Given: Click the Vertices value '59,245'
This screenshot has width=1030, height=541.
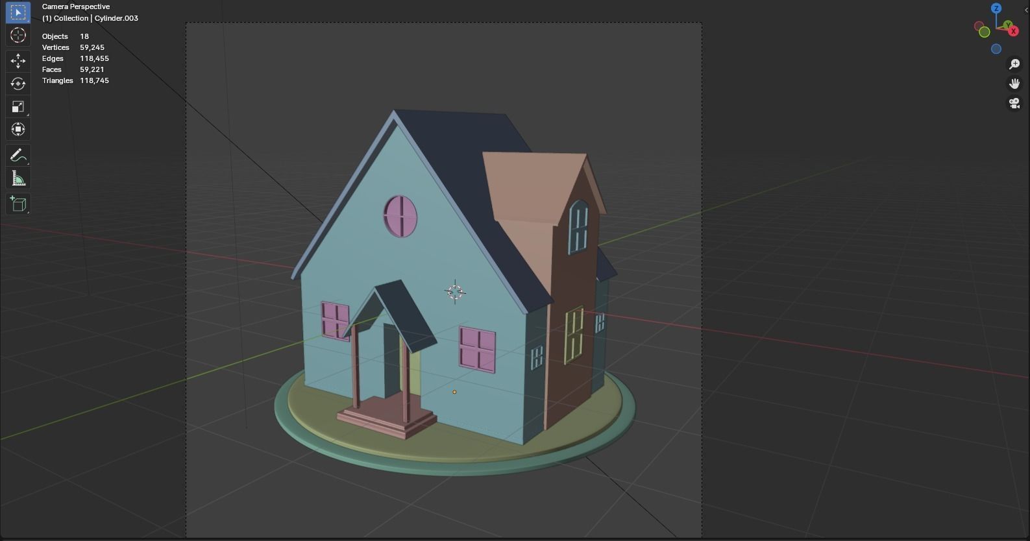Looking at the screenshot, I should pyautogui.click(x=92, y=47).
